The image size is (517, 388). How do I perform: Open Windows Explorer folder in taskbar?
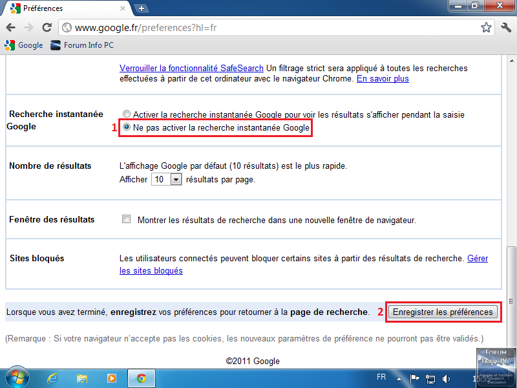tap(82, 378)
